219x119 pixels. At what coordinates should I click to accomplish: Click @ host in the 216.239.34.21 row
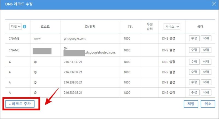click(35, 72)
